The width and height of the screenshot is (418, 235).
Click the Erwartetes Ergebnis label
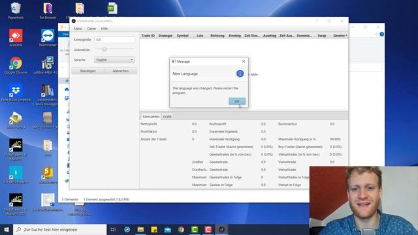pos(223,132)
